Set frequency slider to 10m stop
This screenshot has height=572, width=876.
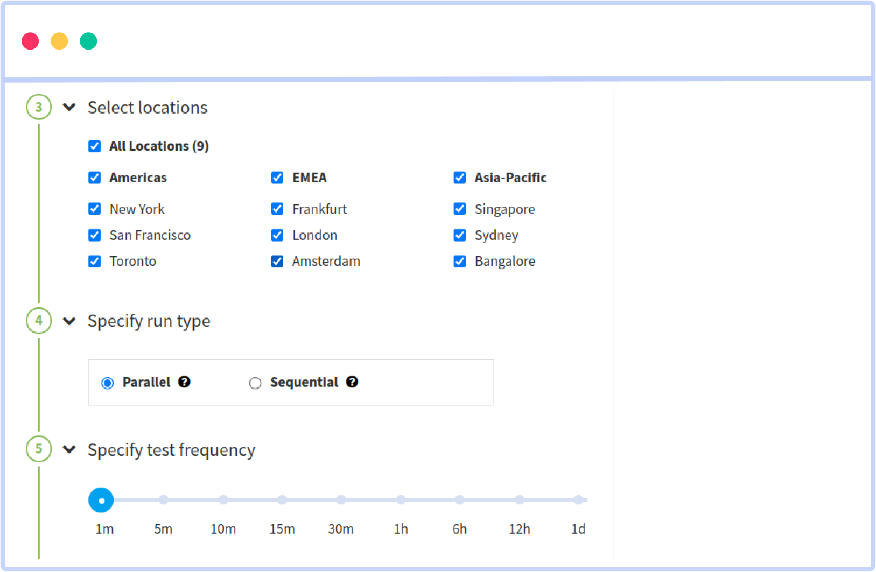pos(223,500)
